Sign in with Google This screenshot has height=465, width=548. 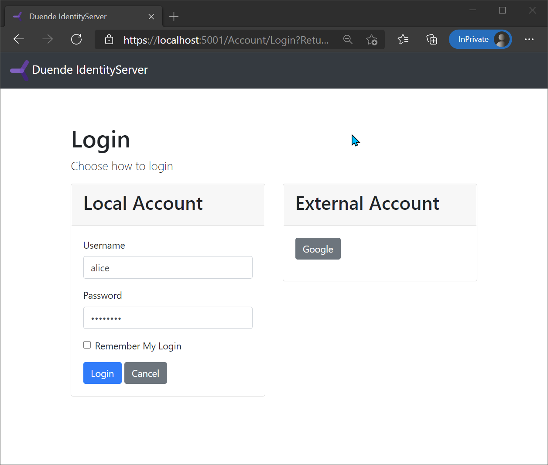[318, 249]
